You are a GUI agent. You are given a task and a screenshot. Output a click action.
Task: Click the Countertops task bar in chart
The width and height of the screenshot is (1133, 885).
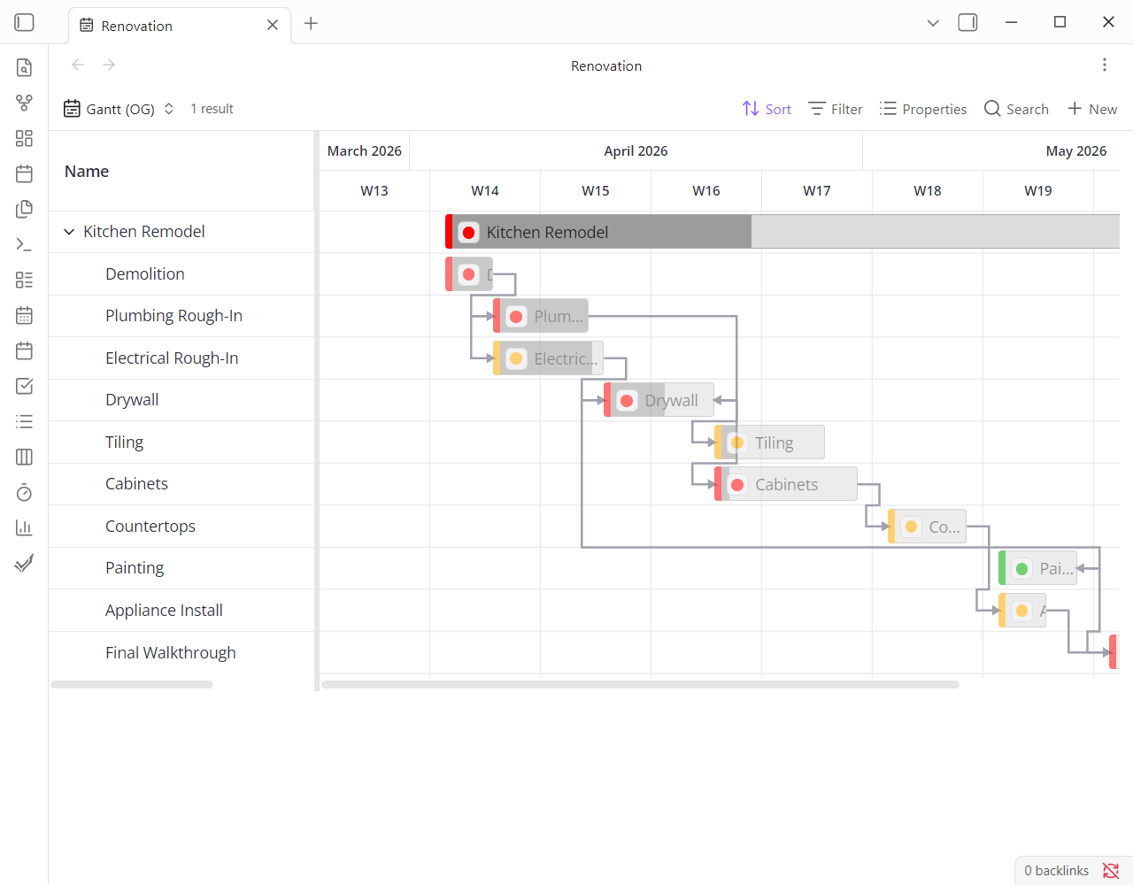coord(927,527)
